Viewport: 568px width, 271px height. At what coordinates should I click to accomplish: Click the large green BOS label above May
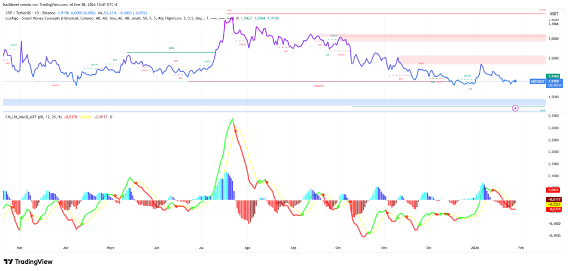pyautogui.click(x=172, y=48)
